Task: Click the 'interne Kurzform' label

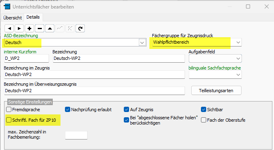Action: coord(20,52)
